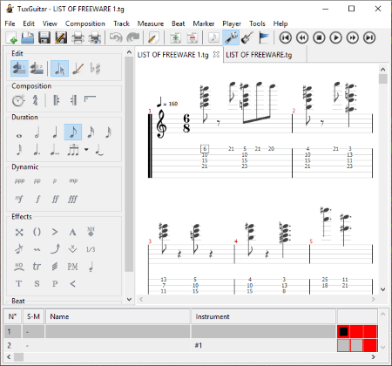Open tempo settings metronome icon
This screenshot has width=392, height=366.
pyautogui.click(x=18, y=100)
